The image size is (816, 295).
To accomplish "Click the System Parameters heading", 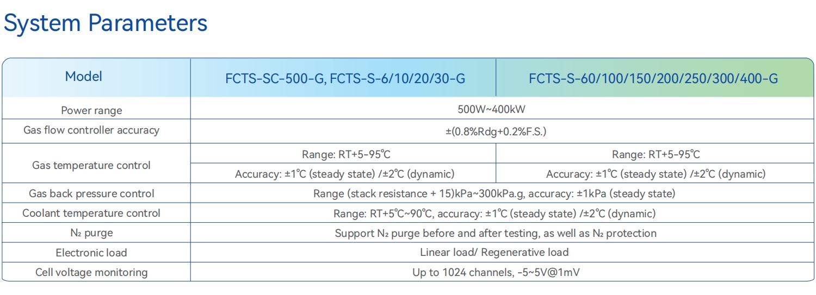I will pyautogui.click(x=106, y=23).
